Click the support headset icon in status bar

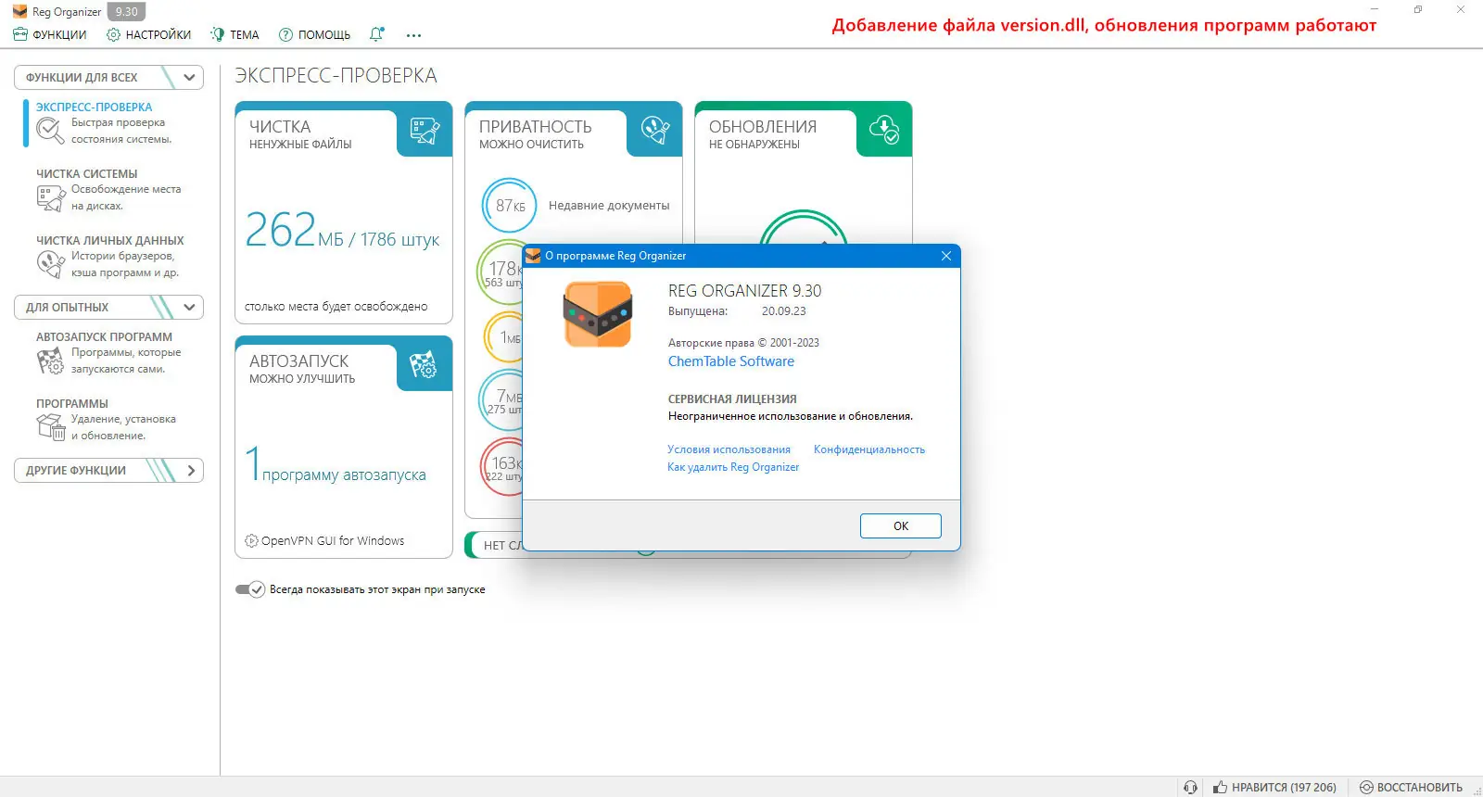pos(1190,787)
